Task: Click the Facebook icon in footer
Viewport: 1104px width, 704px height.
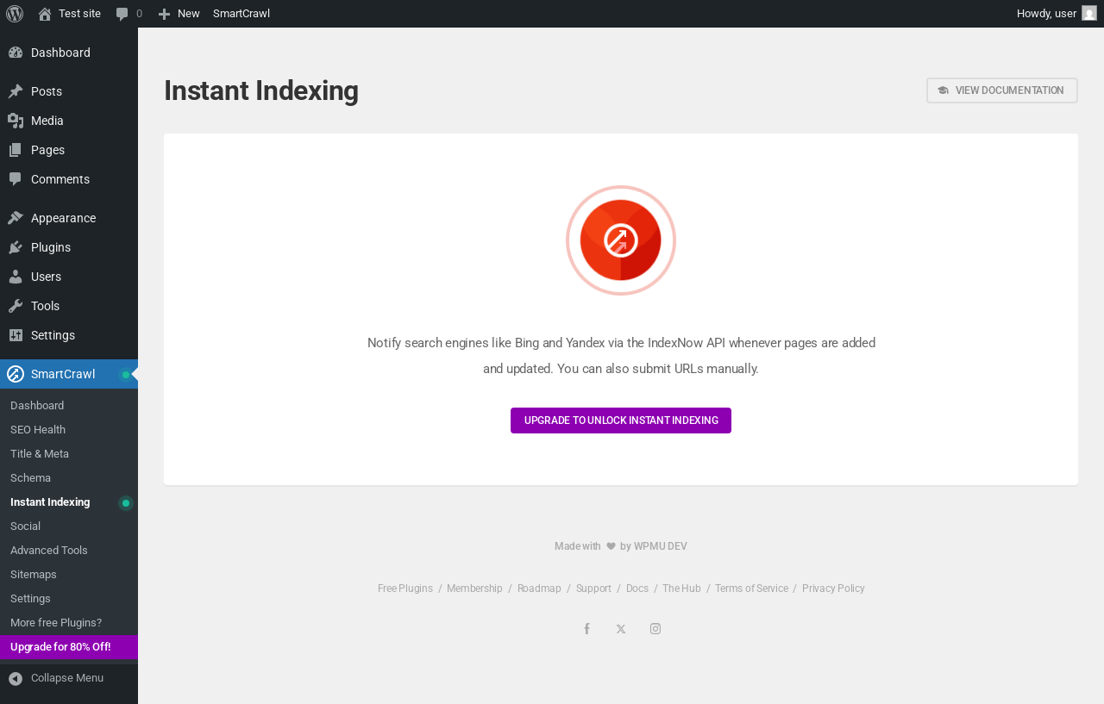Action: (x=586, y=629)
